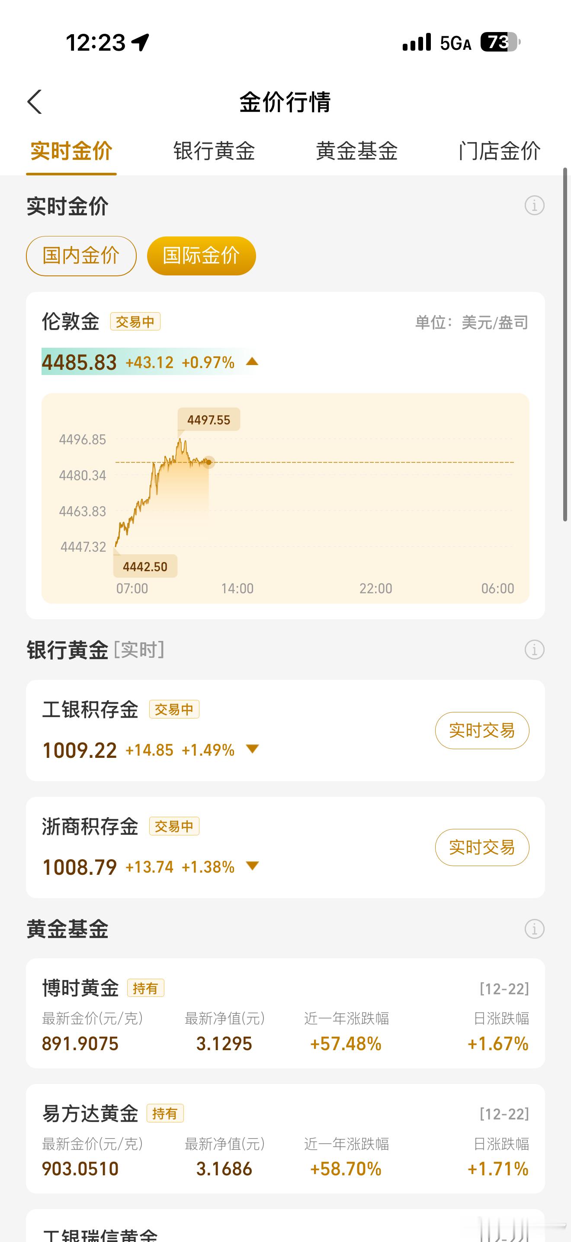Tap the location arrow in status bar
This screenshot has width=571, height=1242.
pyautogui.click(x=141, y=42)
